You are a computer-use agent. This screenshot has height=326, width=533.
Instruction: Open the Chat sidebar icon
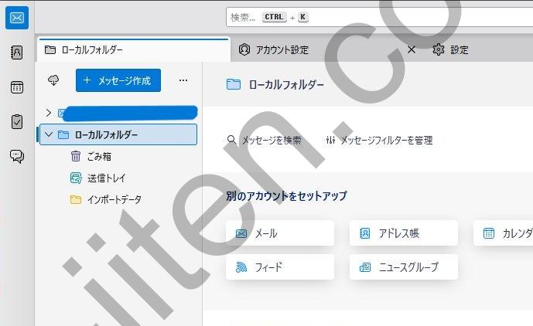(17, 156)
